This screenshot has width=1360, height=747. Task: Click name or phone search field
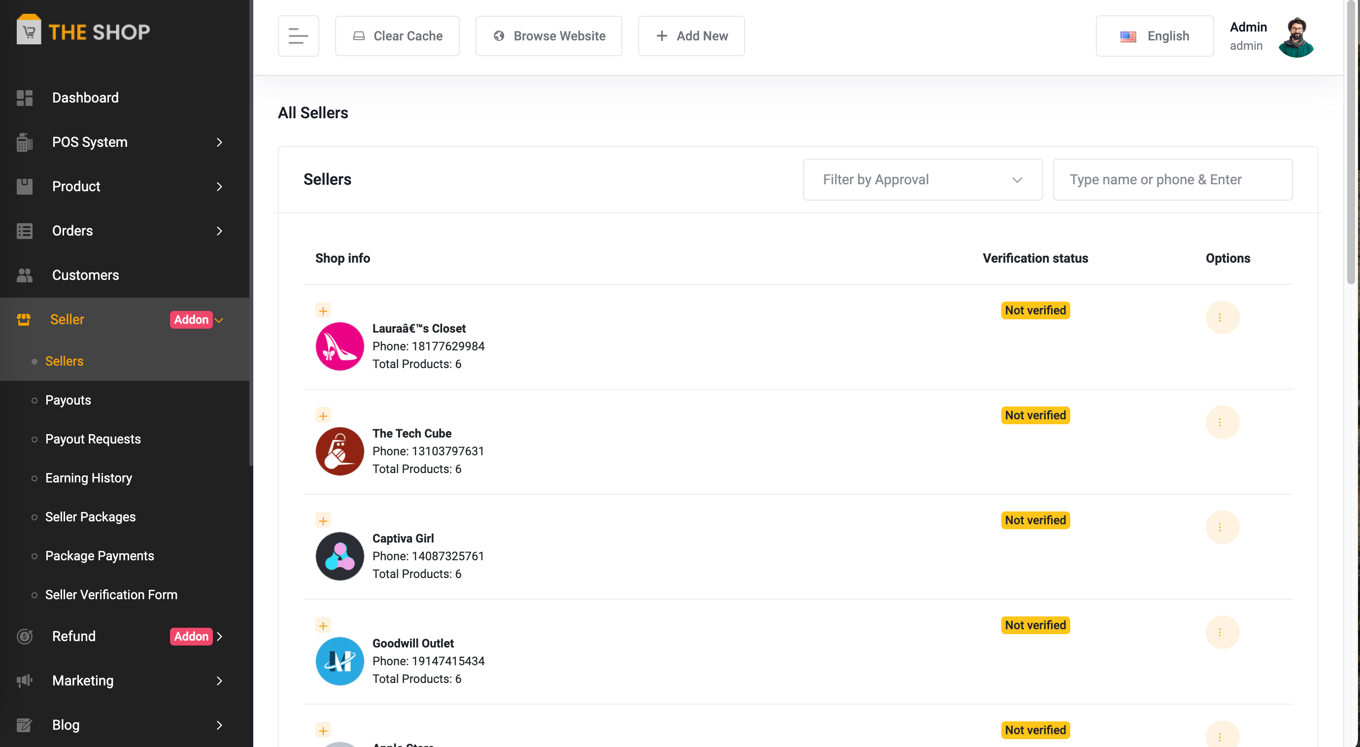[1172, 179]
